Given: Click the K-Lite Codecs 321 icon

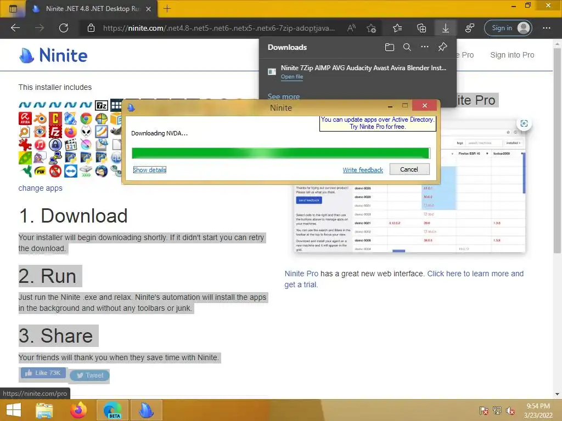Looking at the screenshot, I should point(71,145).
